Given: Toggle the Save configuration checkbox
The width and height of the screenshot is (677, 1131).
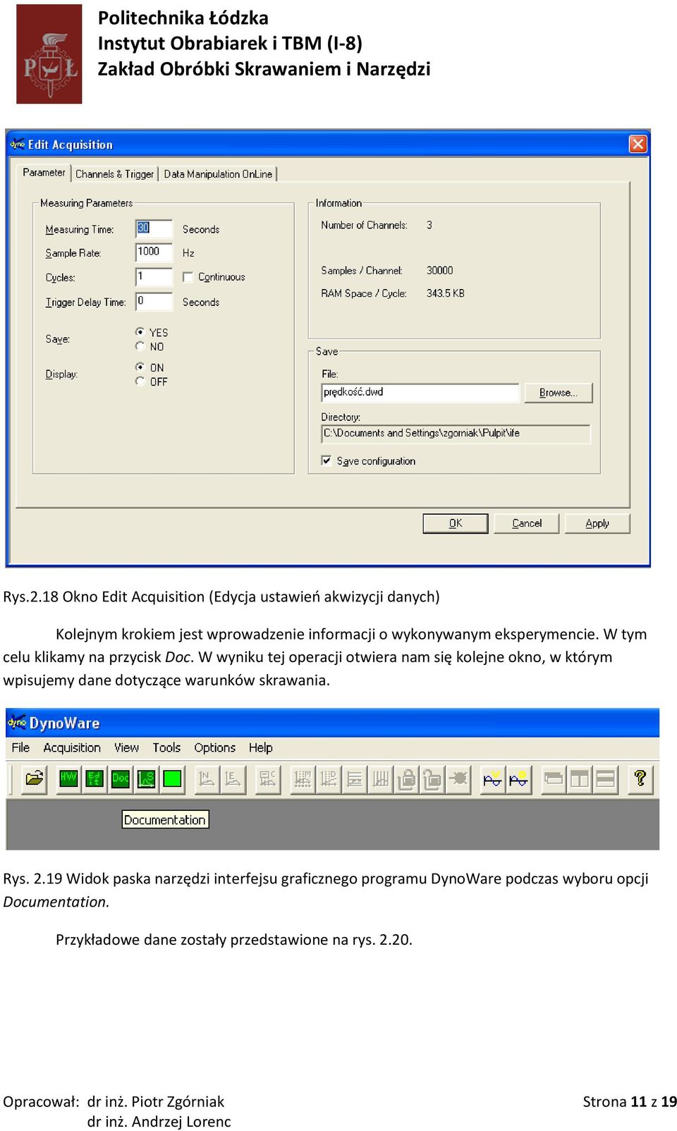Looking at the screenshot, I should pos(327,460).
